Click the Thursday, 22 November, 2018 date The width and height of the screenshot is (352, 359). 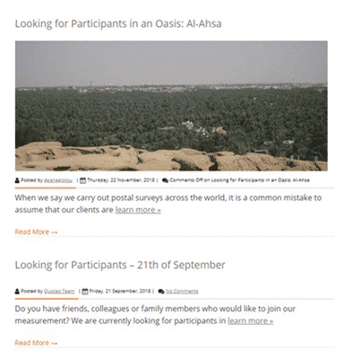coord(121,180)
